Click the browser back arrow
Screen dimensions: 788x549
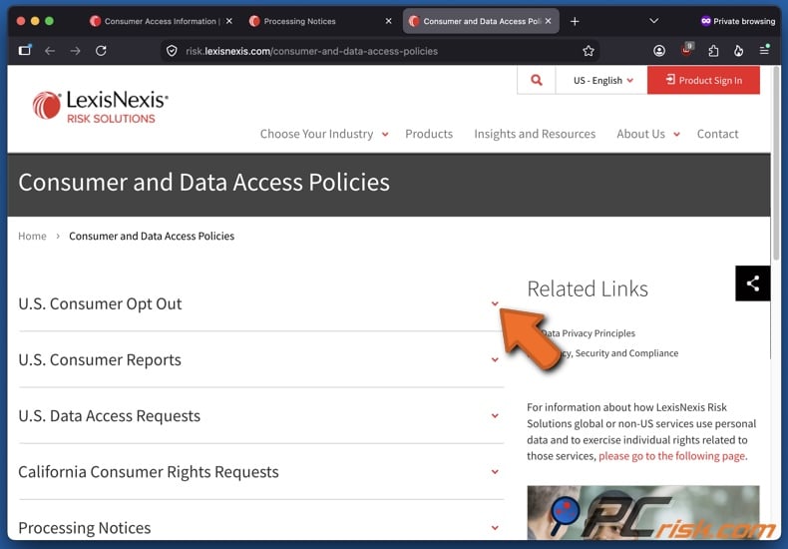[x=49, y=51]
